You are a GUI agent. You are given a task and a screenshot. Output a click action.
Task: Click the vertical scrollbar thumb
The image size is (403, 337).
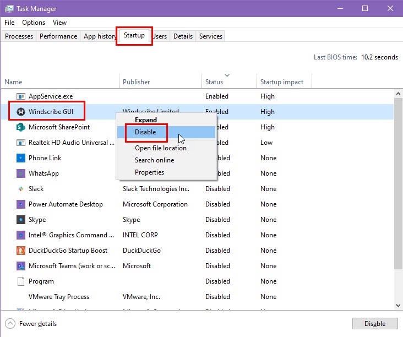pyautogui.click(x=398, y=183)
